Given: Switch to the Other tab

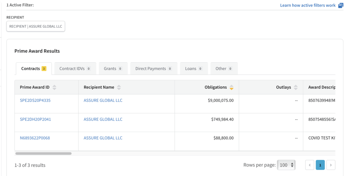Looking at the screenshot, I should point(224,68).
